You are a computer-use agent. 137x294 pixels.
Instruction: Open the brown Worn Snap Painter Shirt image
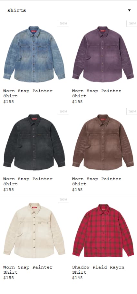tap(103, 142)
